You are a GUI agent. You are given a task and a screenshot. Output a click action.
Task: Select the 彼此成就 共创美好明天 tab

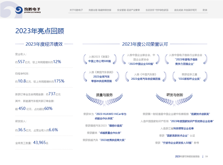[x=185, y=10]
